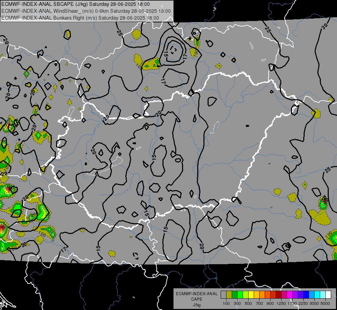Click the WindShear 0-6km title line
The height and width of the screenshot is (310, 337).
86,11
